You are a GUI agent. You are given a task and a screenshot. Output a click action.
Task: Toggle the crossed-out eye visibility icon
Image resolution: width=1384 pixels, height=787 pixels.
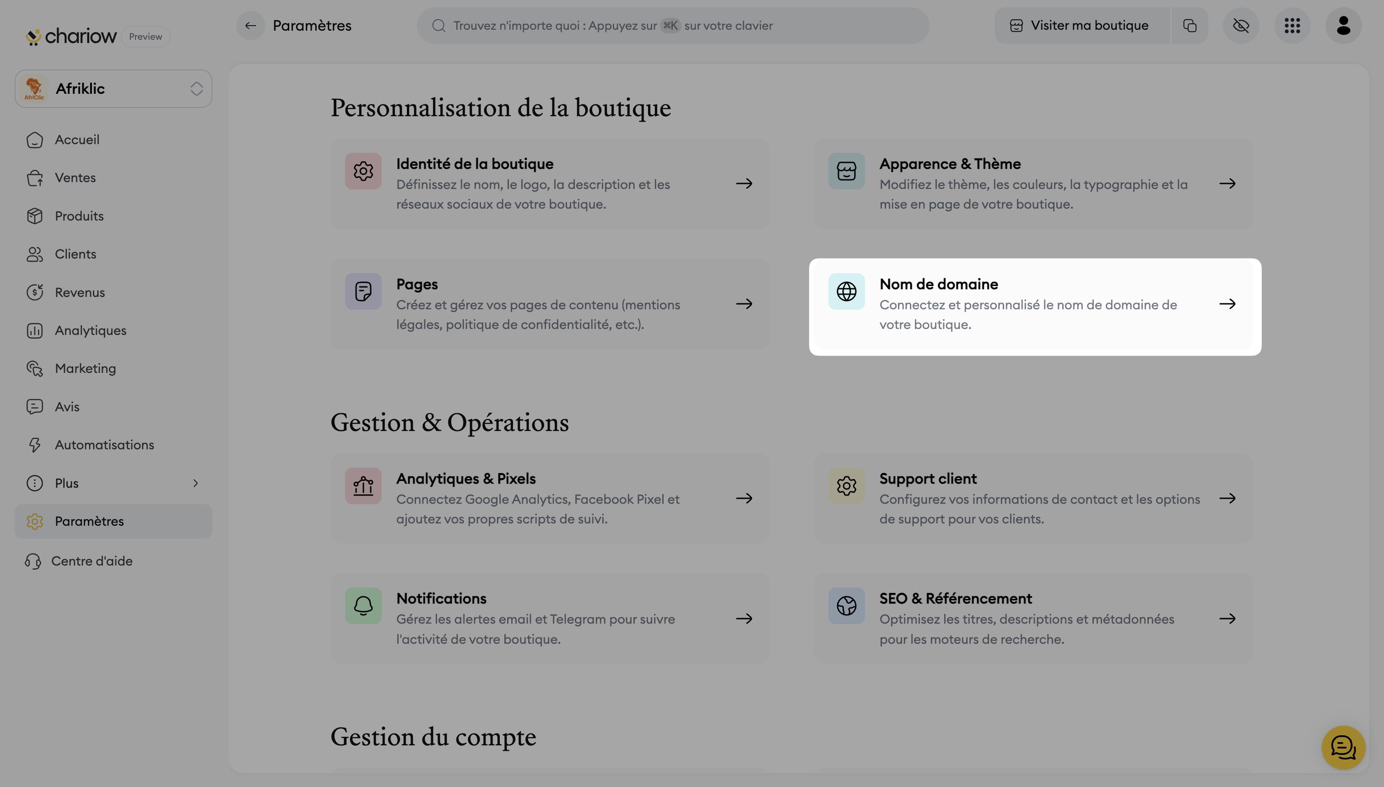pos(1241,26)
